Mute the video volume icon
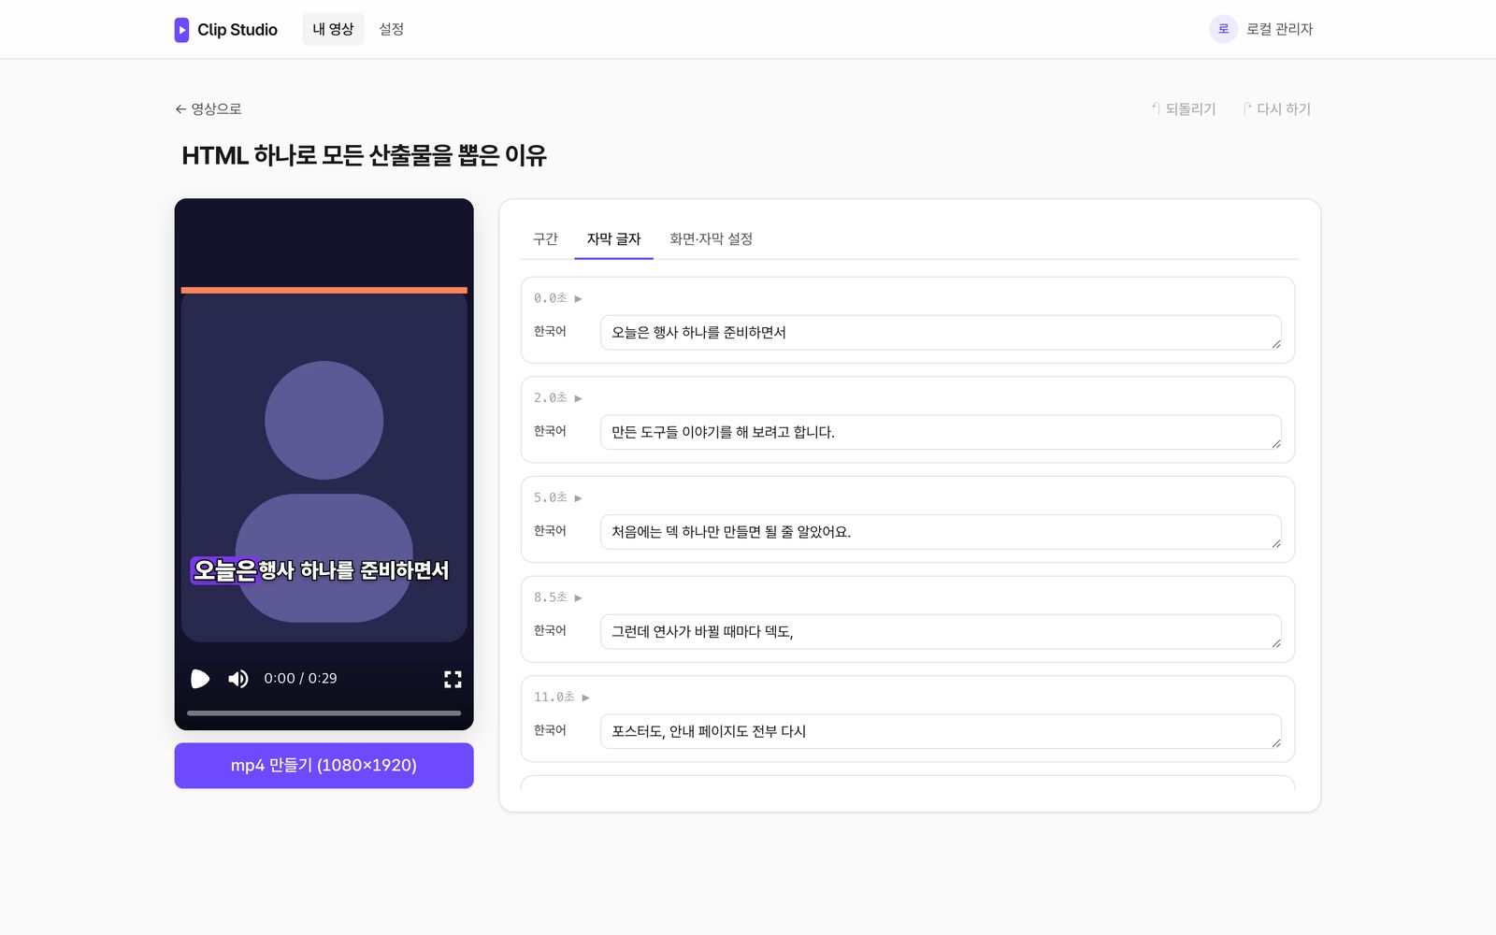The height and width of the screenshot is (935, 1496). [238, 679]
